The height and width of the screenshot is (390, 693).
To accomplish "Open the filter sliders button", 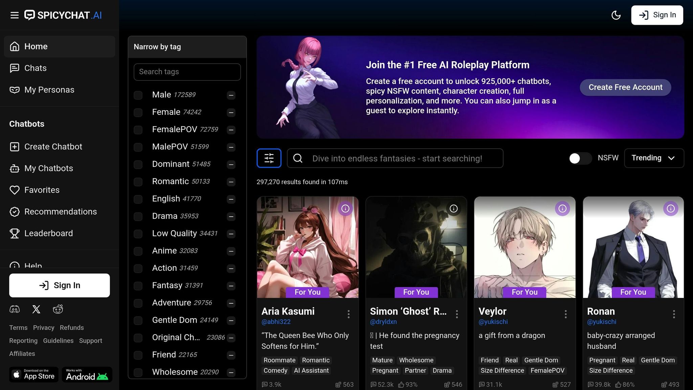I will click(x=269, y=158).
